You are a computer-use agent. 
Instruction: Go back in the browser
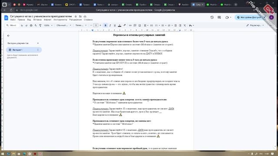pos(5,10)
